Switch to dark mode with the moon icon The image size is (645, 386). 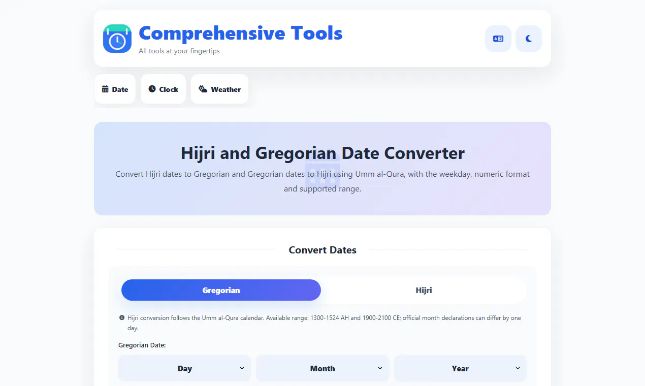[x=529, y=39]
